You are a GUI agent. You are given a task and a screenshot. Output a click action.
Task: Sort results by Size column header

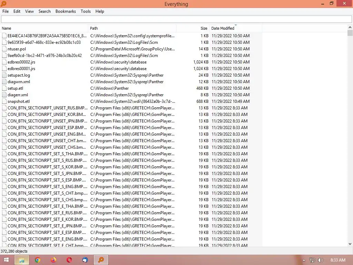(x=193, y=28)
